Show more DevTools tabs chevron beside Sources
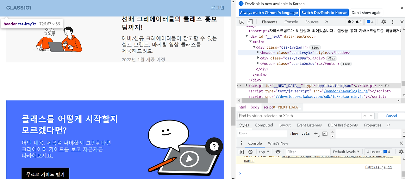Image resolution: width=405 pixels, height=179 pixels. tap(327, 22)
